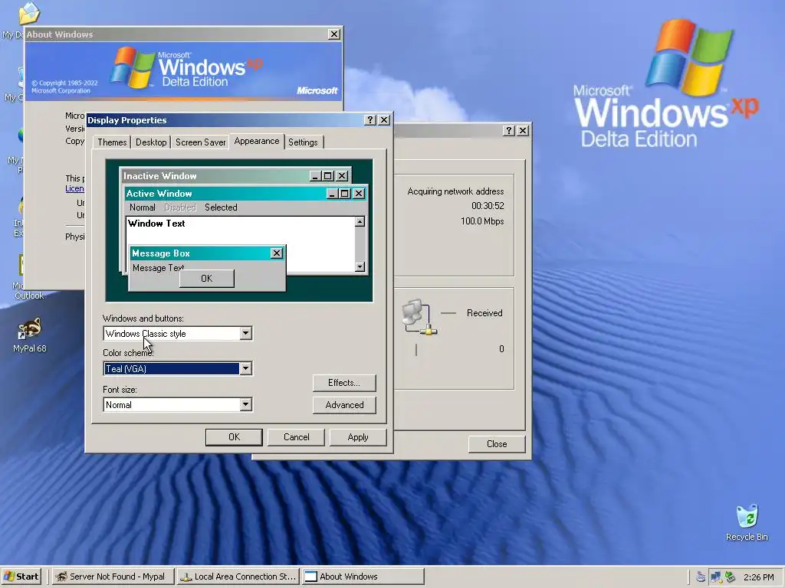Click the Selected menu item in preview
Viewport: 785px width, 588px height.
click(x=221, y=207)
